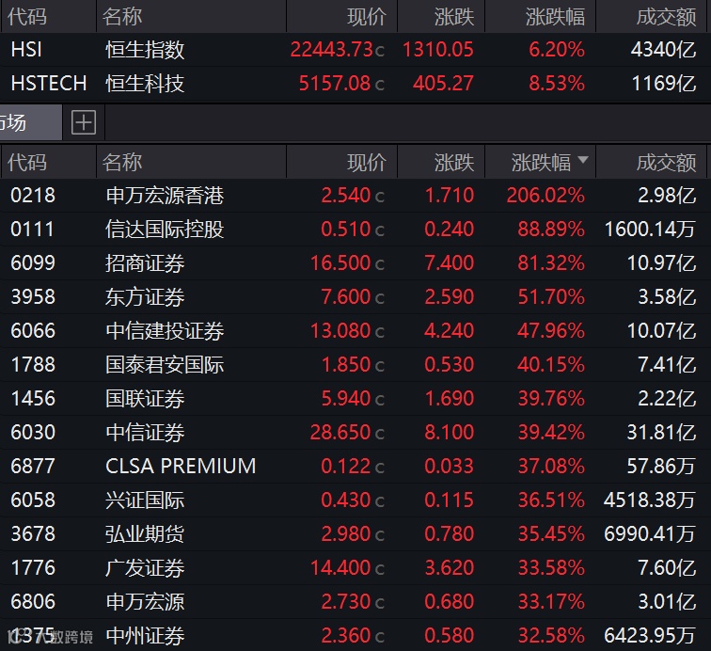The height and width of the screenshot is (651, 711).
Task: Select the 市场 tab
Action: point(30,122)
